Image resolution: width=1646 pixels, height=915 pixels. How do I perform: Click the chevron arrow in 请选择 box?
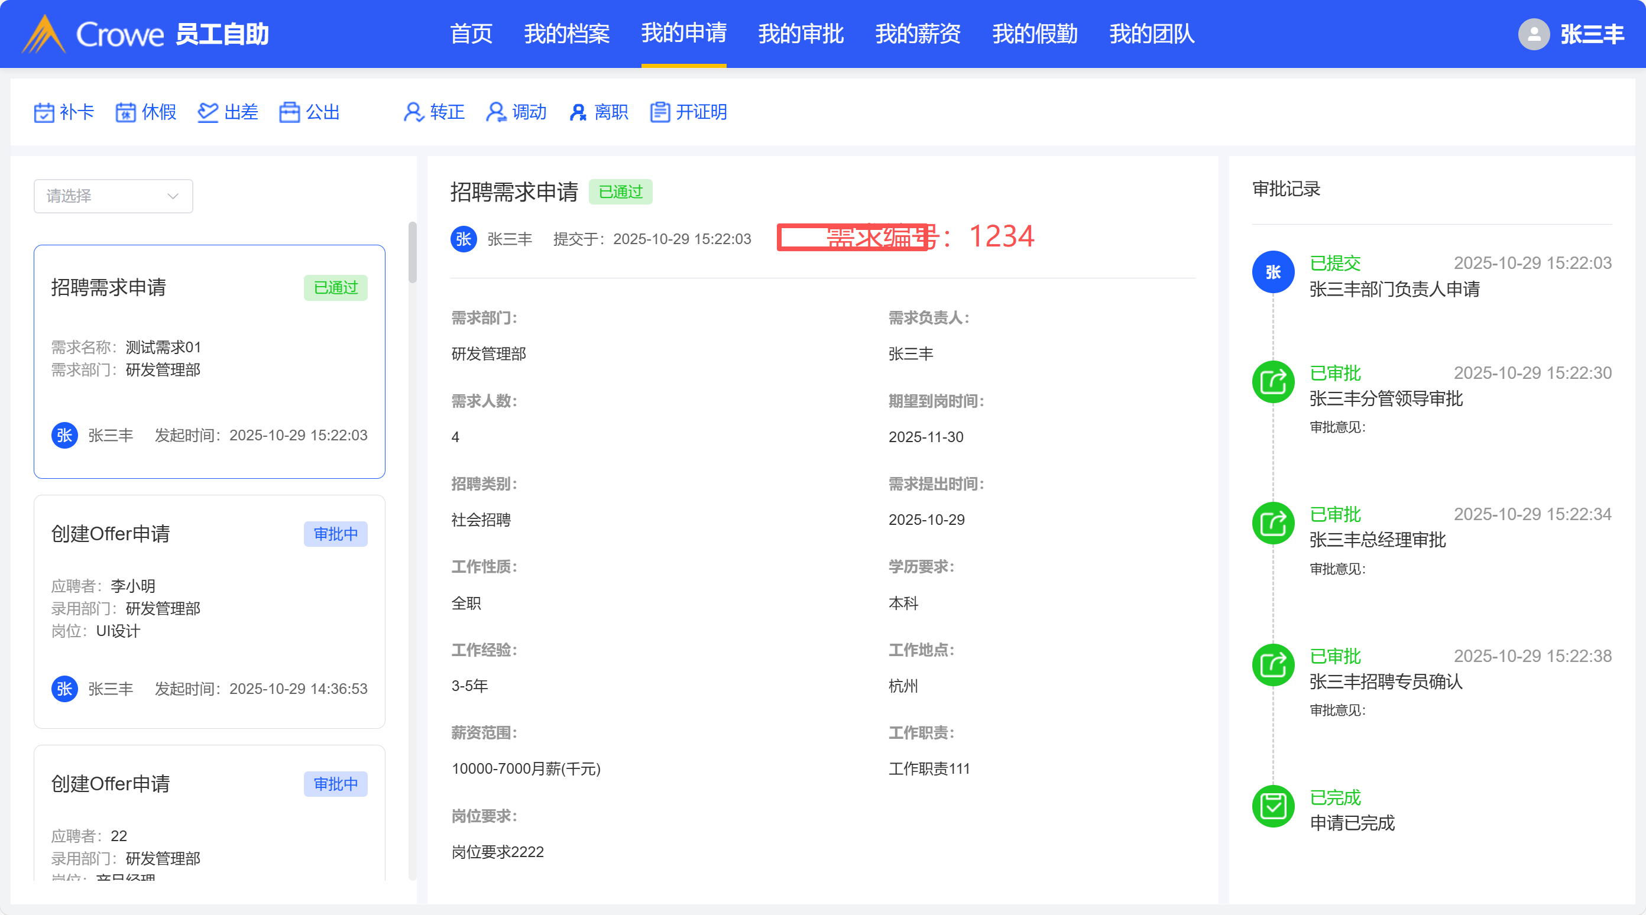point(173,196)
